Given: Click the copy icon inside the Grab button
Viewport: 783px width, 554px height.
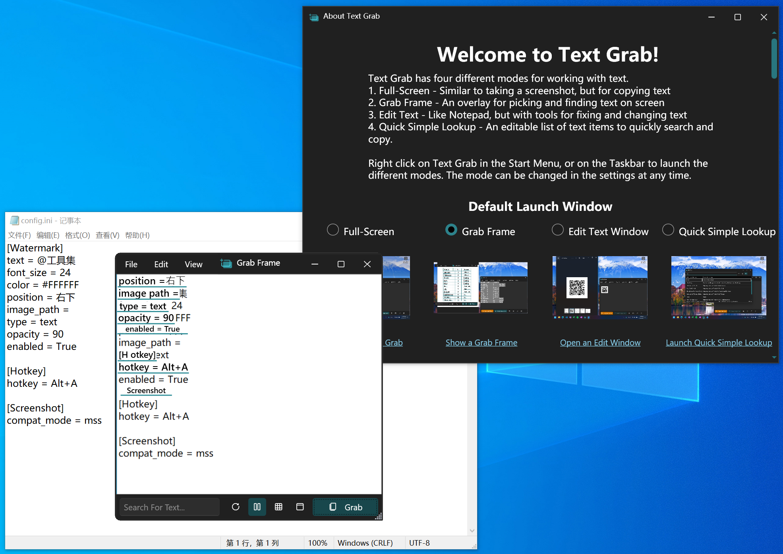Looking at the screenshot, I should (x=333, y=507).
